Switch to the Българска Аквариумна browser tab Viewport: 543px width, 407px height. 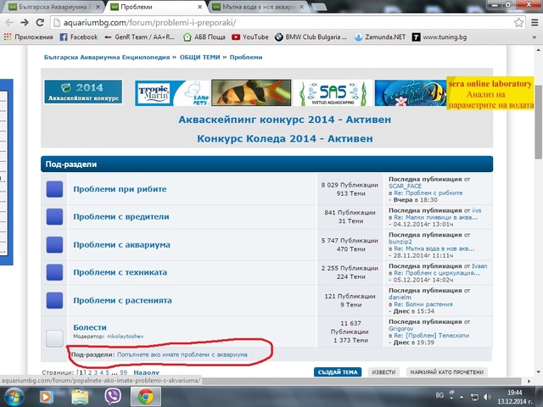click(x=51, y=6)
